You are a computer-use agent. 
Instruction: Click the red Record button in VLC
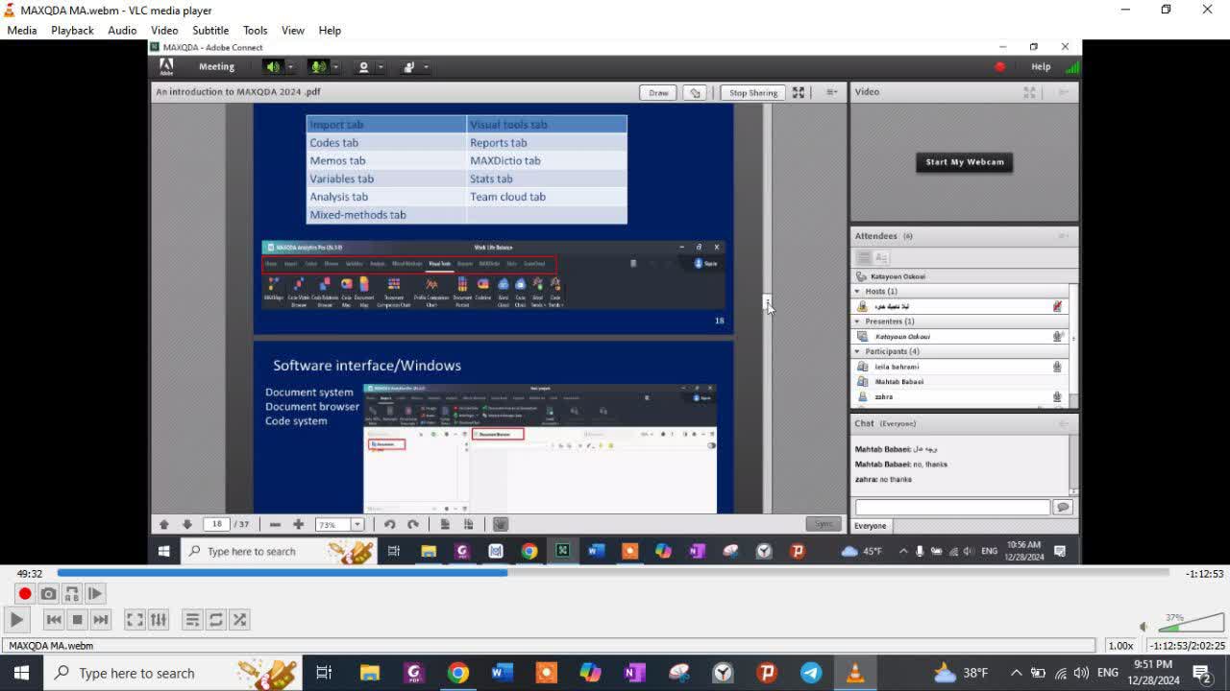[x=25, y=594]
